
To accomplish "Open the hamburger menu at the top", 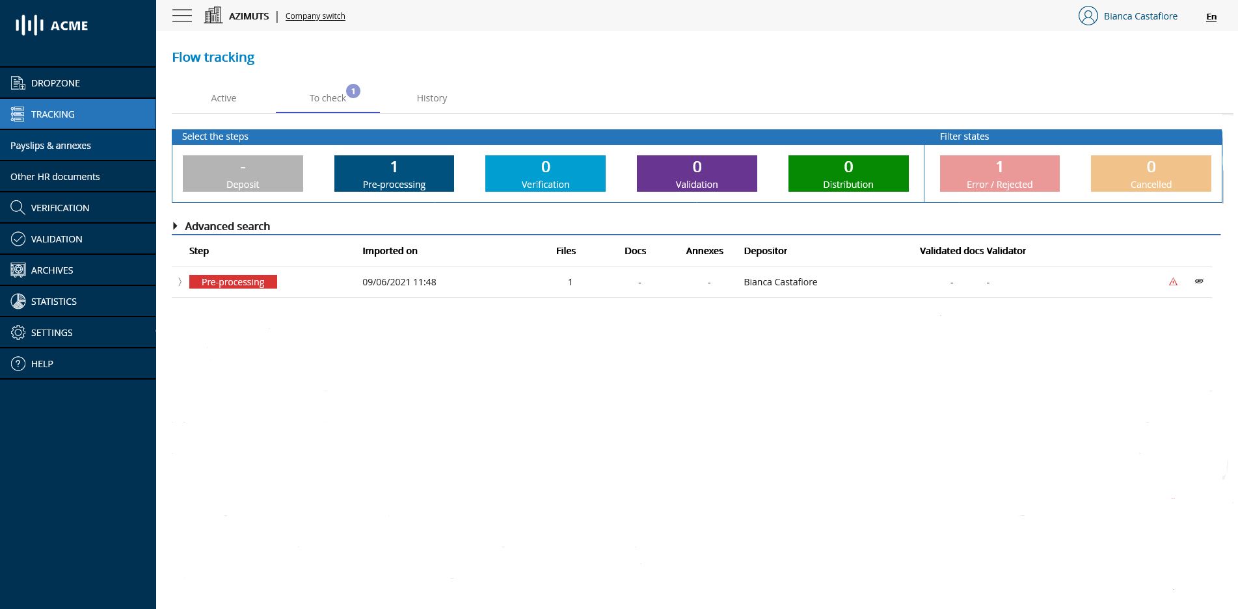I will (182, 15).
